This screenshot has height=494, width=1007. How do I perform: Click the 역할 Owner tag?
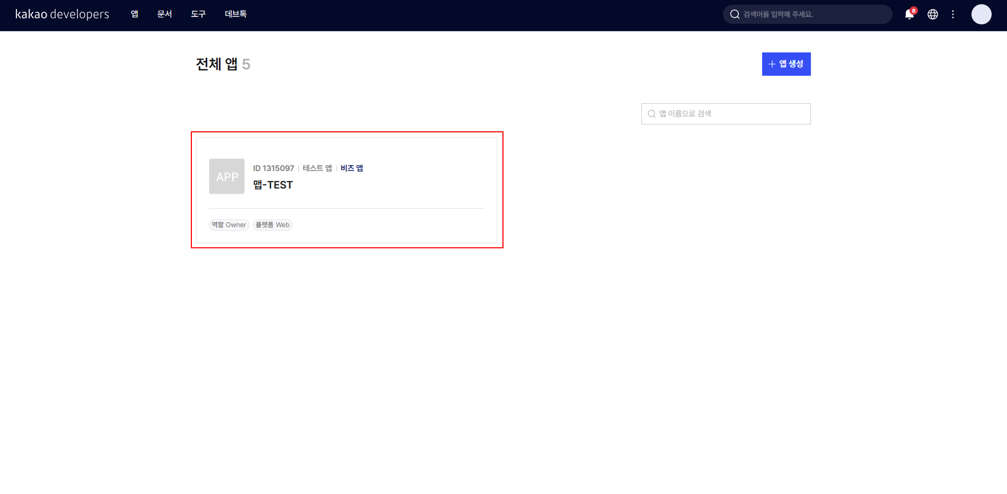[229, 225]
